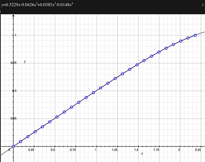
Task: Click the 1 tick label on x-axis
Action: [96, 150]
